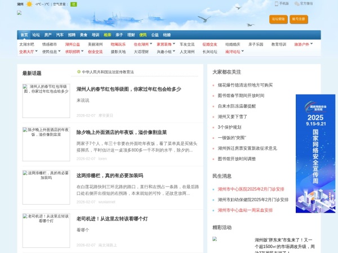Switch to the 论坛 navigation tab
Screen dimensions: 338x253
pos(36,34)
